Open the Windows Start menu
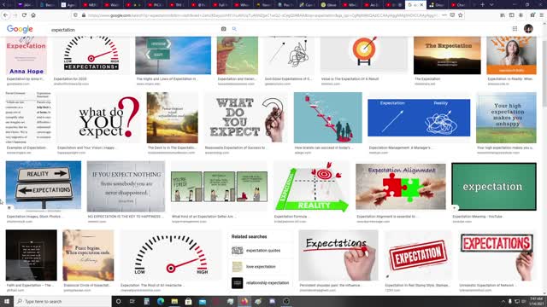547x307 pixels. pos(7,301)
